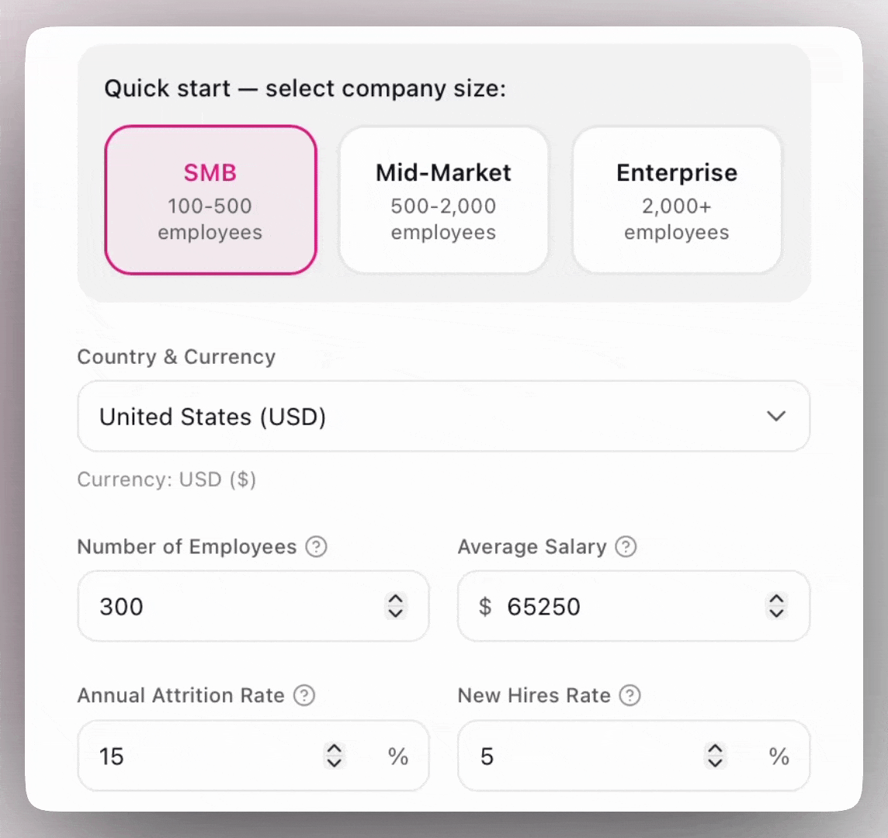Click the Average Salary help icon

pyautogui.click(x=626, y=547)
